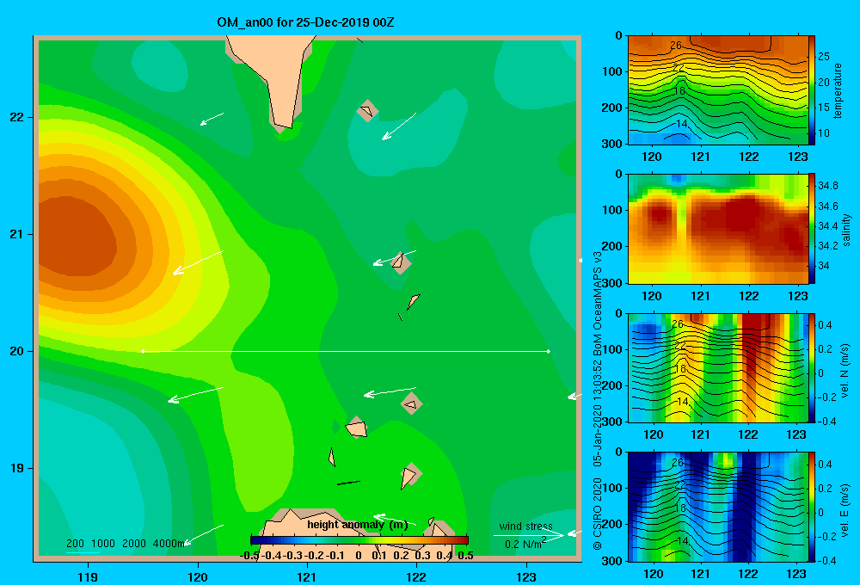Click the title 'OM_an00 for 25-Dec-2019 00Z'
Screen dimensions: 860x585
click(x=305, y=22)
